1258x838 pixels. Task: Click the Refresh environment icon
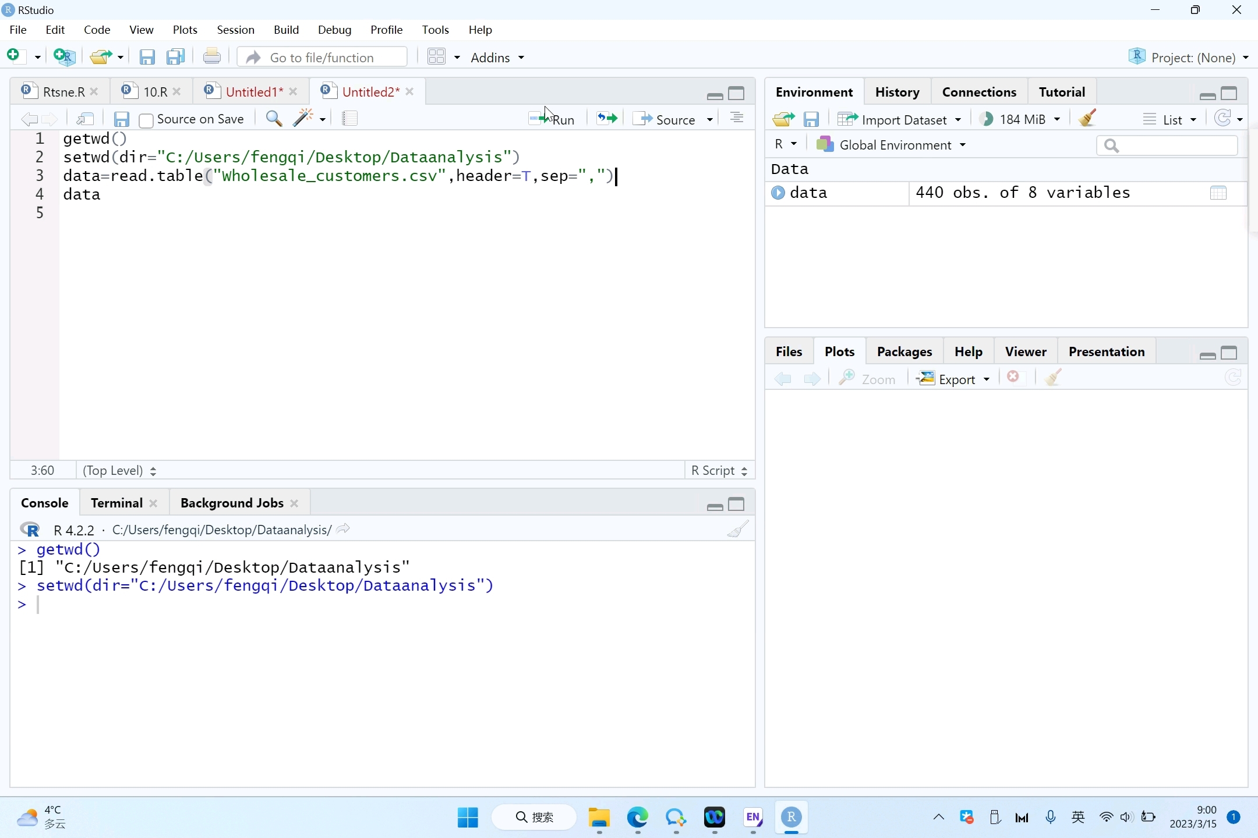(1222, 118)
